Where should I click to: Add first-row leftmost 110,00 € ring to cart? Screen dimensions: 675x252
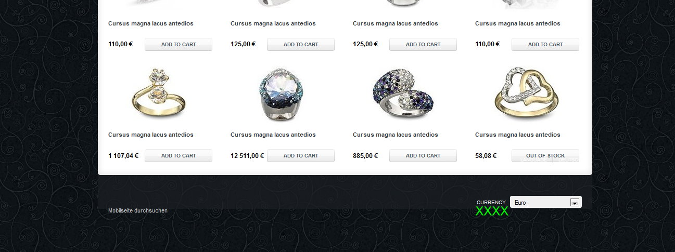pyautogui.click(x=179, y=44)
